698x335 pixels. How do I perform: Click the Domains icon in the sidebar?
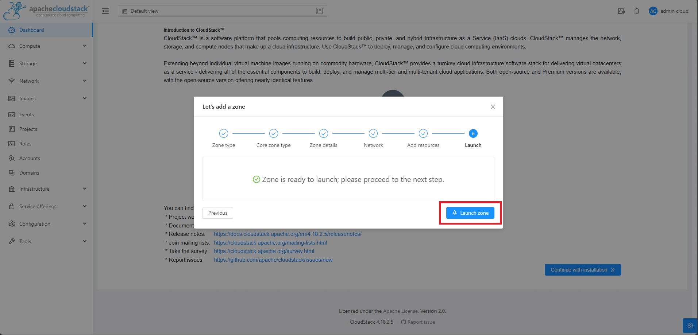(12, 173)
